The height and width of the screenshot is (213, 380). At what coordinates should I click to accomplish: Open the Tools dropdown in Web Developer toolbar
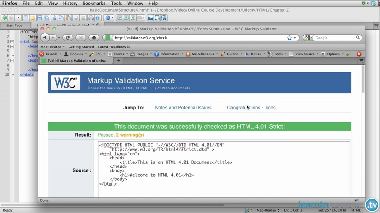click(x=277, y=54)
